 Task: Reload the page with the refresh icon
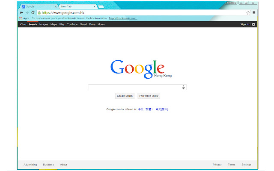[33, 13]
